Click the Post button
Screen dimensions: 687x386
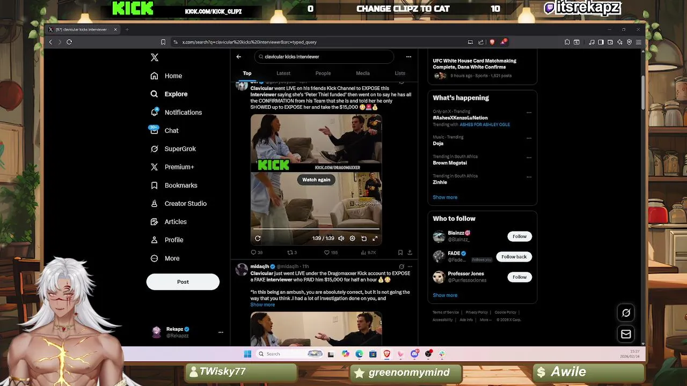point(183,281)
